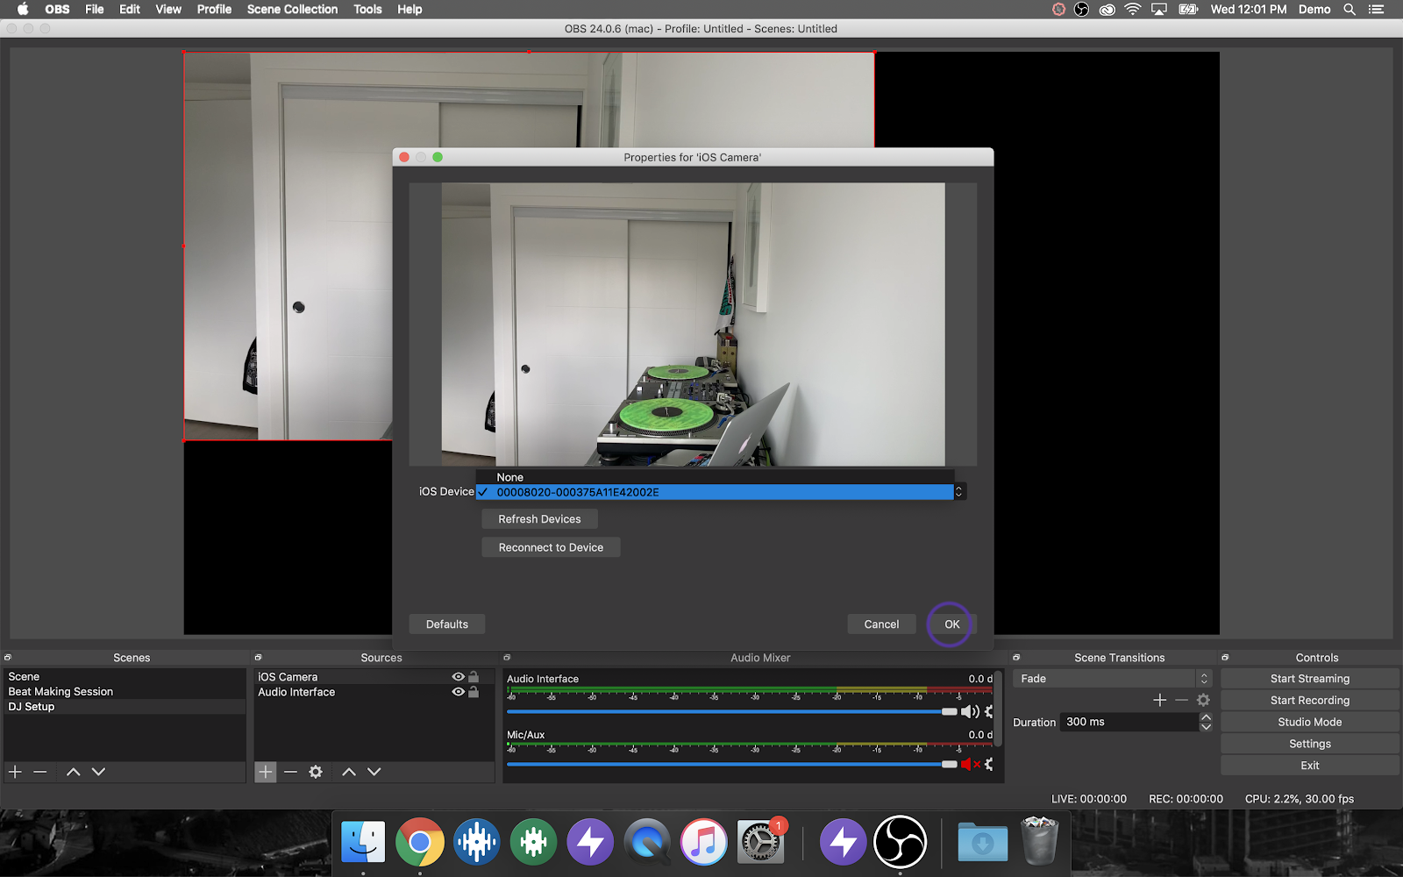
Task: Add a new source with the plus icon
Action: 266,772
